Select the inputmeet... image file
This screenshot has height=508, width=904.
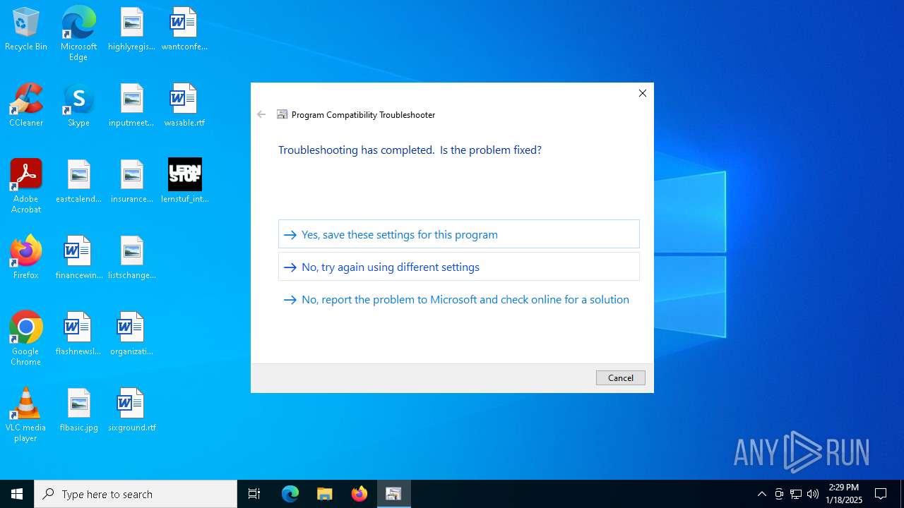pyautogui.click(x=131, y=106)
